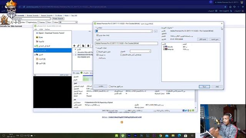Click the Microsoft Store icon in the taskbar
The image size is (246, 138).
point(185,136)
